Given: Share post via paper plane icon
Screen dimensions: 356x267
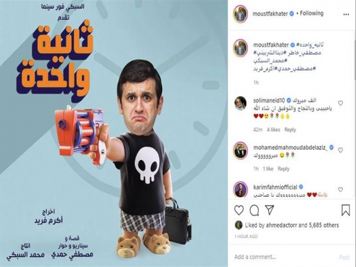Looking at the screenshot, I should pyautogui.click(x=270, y=210).
